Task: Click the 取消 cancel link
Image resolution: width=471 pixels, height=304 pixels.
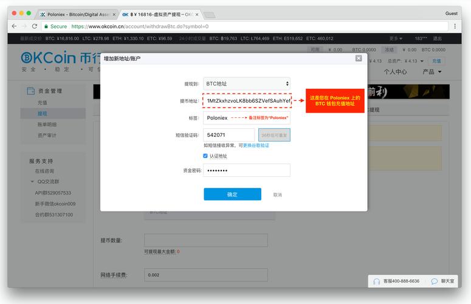Action: tap(277, 195)
